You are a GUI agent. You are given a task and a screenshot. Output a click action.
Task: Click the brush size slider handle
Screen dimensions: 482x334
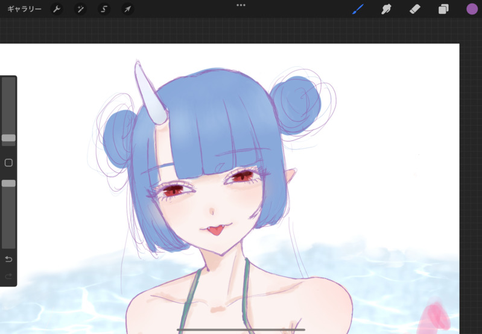click(x=8, y=138)
